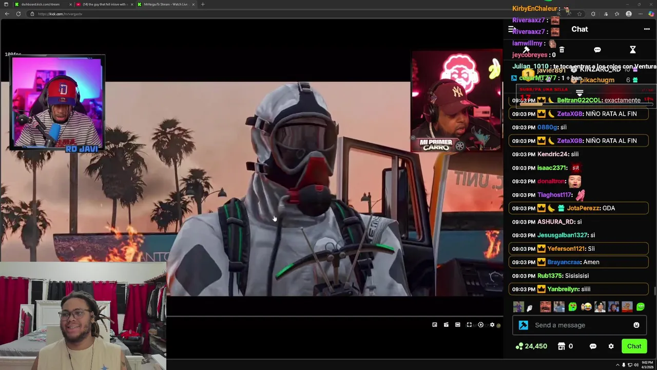Click the MI PRIMER CARRO webcam overlay

[x=456, y=101]
